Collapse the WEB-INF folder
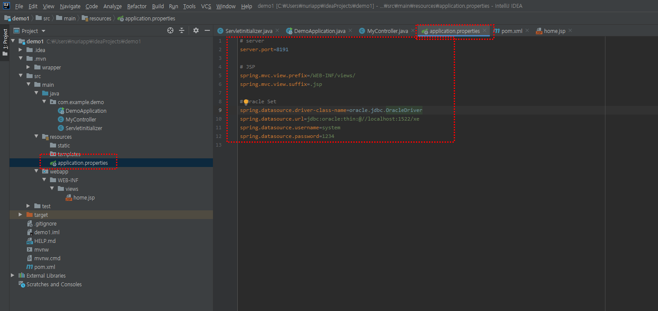Screen dimensions: 658x311 (x=44, y=180)
